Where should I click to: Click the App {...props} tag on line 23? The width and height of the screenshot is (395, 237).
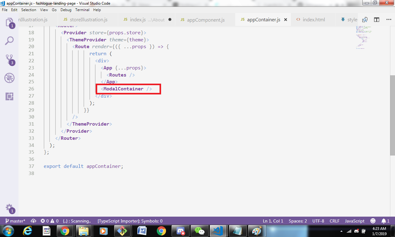[x=123, y=68]
